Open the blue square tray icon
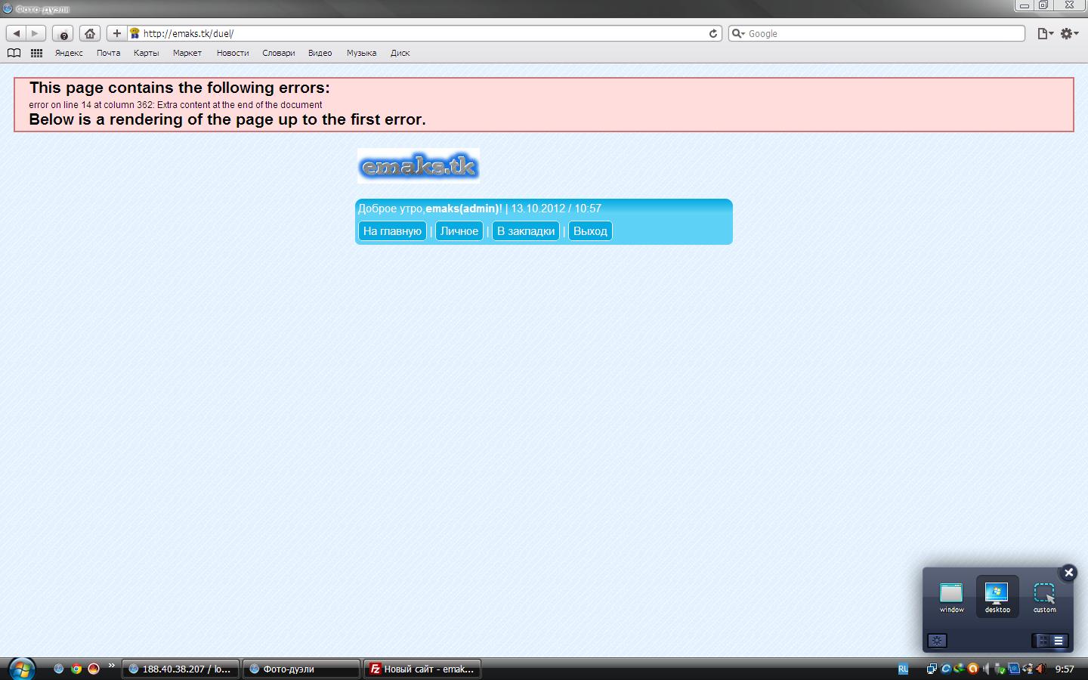 pos(1014,669)
